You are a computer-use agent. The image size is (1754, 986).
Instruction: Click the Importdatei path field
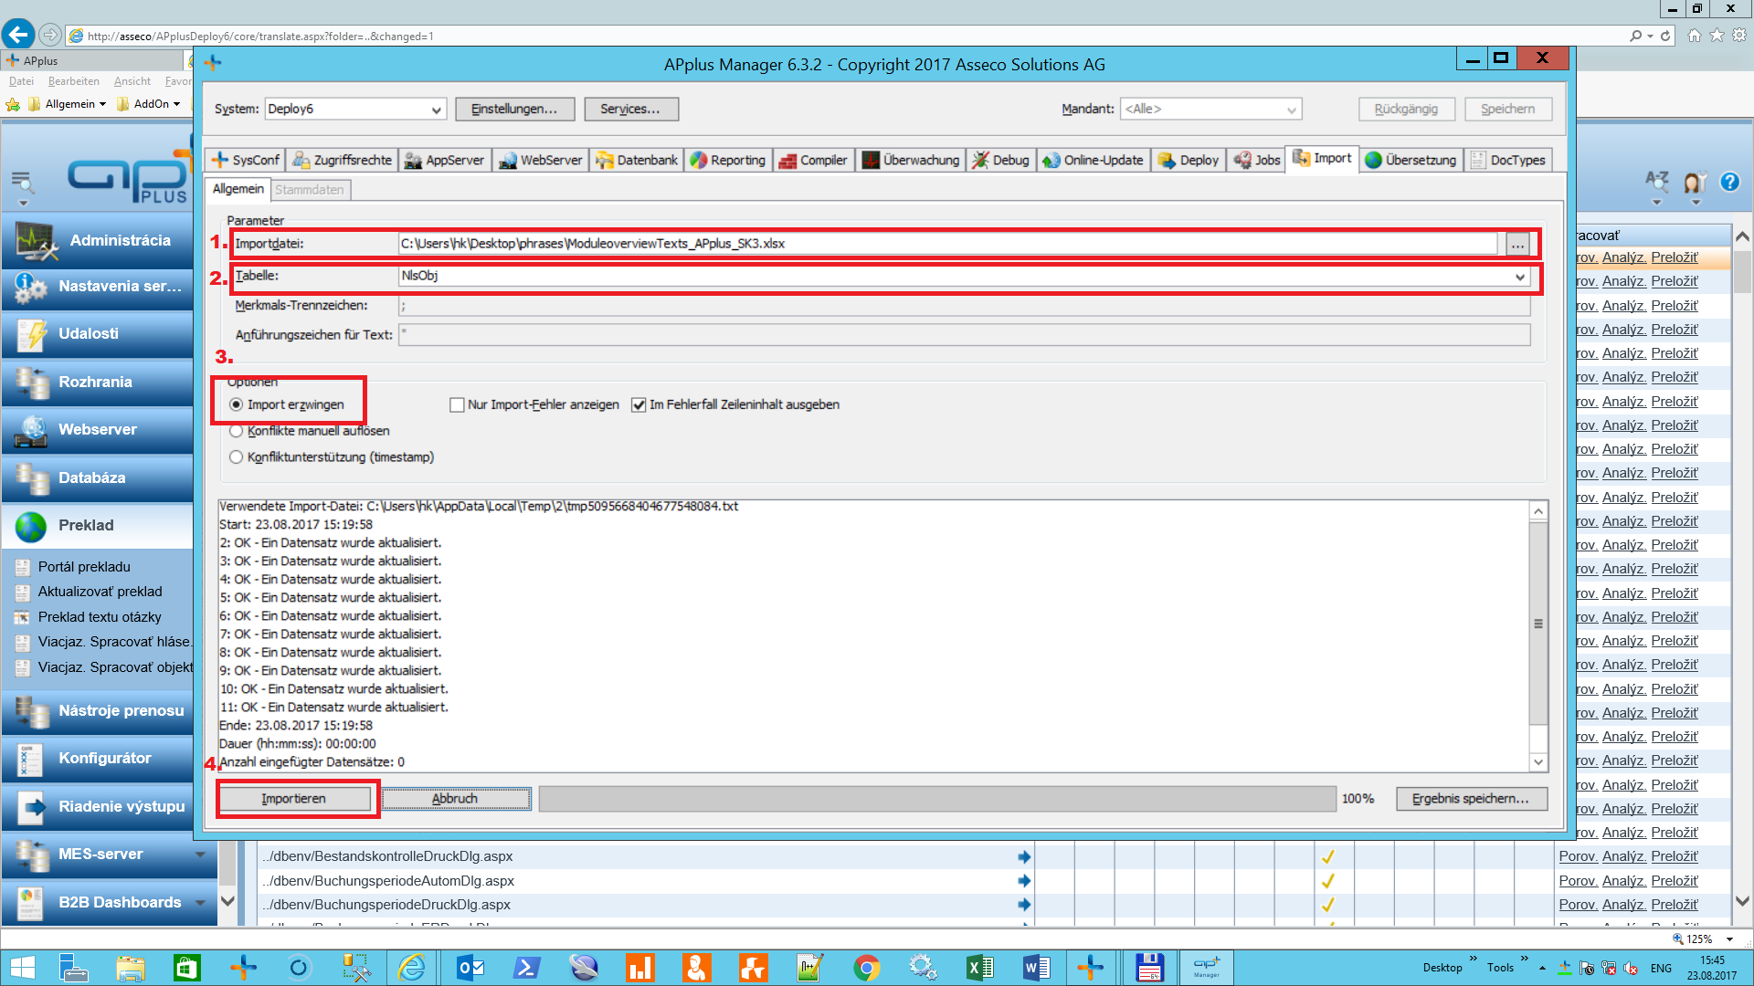pyautogui.click(x=947, y=244)
